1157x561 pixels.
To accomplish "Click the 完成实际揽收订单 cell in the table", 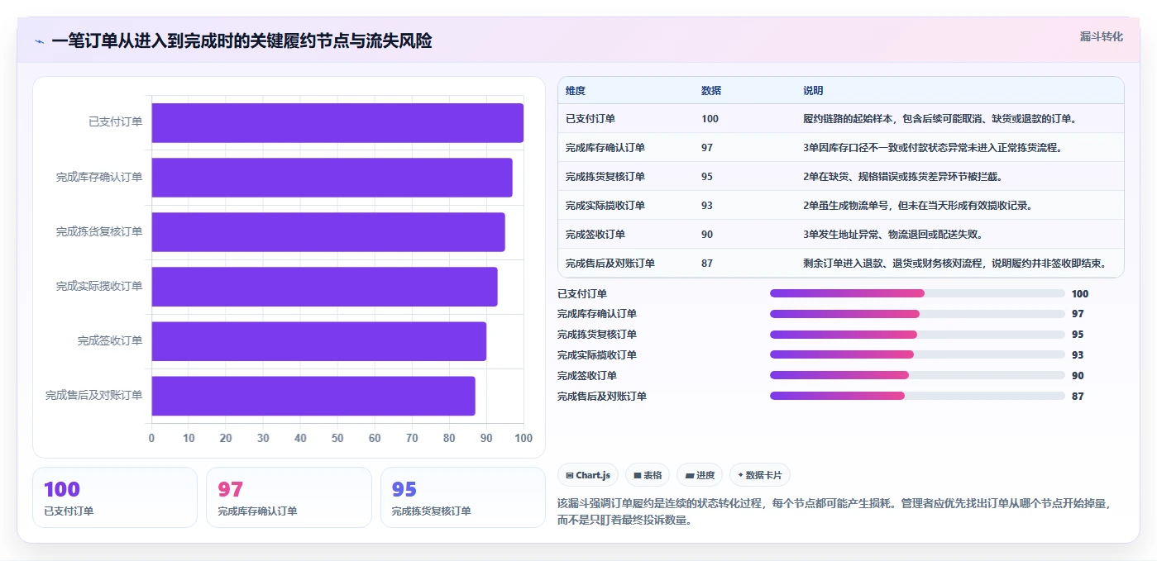I will (x=605, y=206).
